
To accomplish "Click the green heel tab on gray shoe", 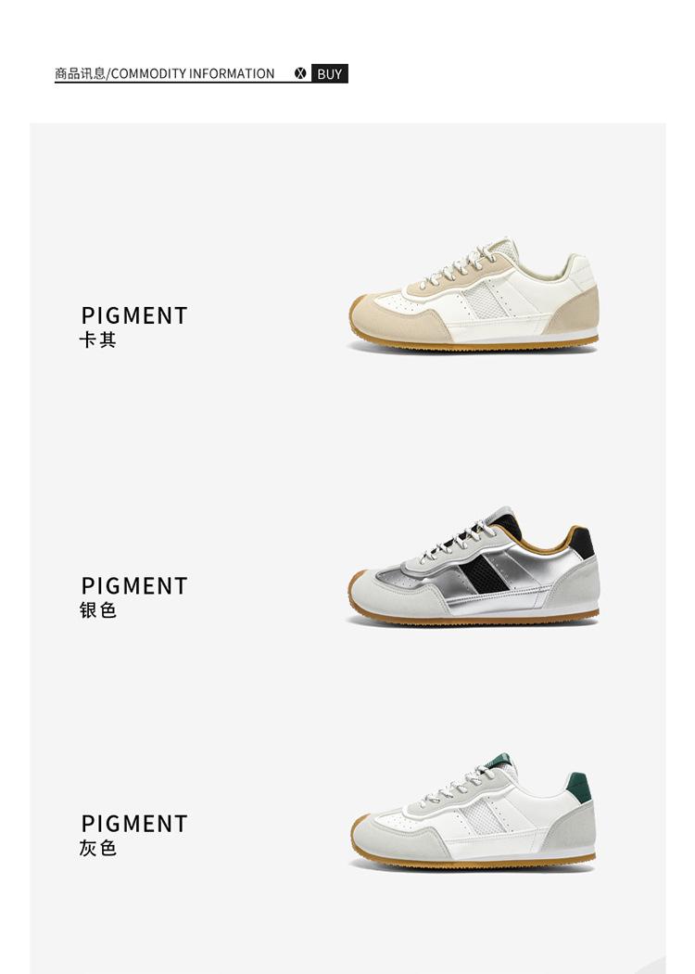I will [x=579, y=787].
